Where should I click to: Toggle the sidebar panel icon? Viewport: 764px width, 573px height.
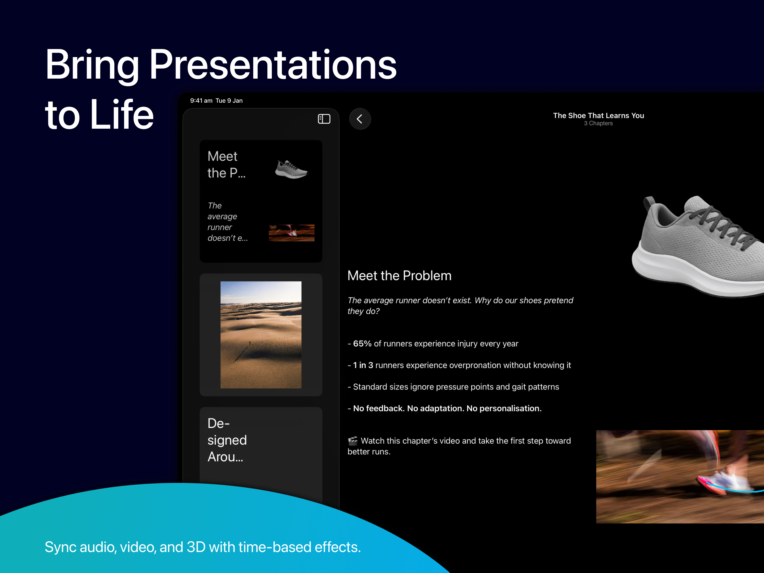click(324, 119)
